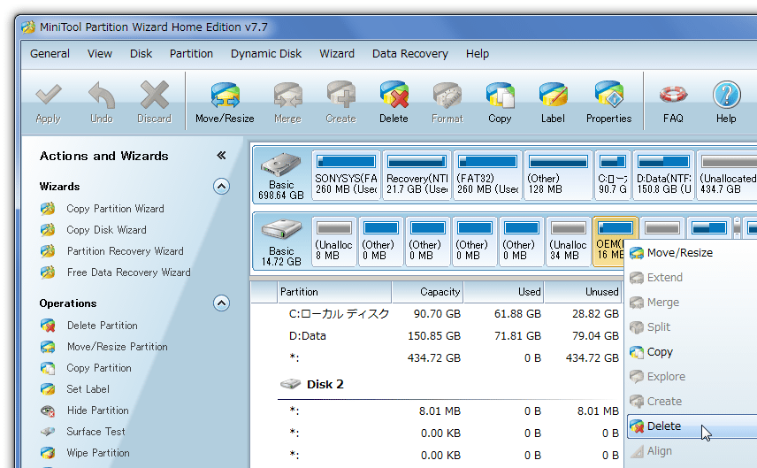The image size is (757, 468).
Task: Select the D:Data partition row
Action: pos(438,335)
